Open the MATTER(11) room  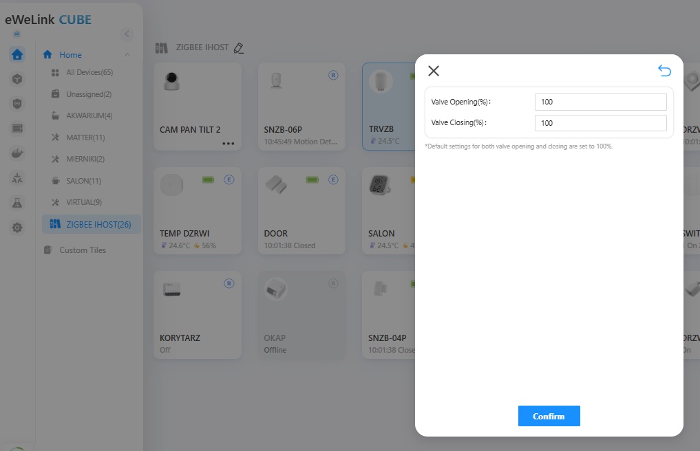85,137
